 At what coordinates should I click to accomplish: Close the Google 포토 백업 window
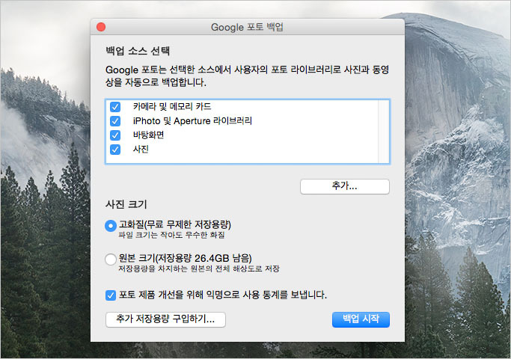point(101,27)
